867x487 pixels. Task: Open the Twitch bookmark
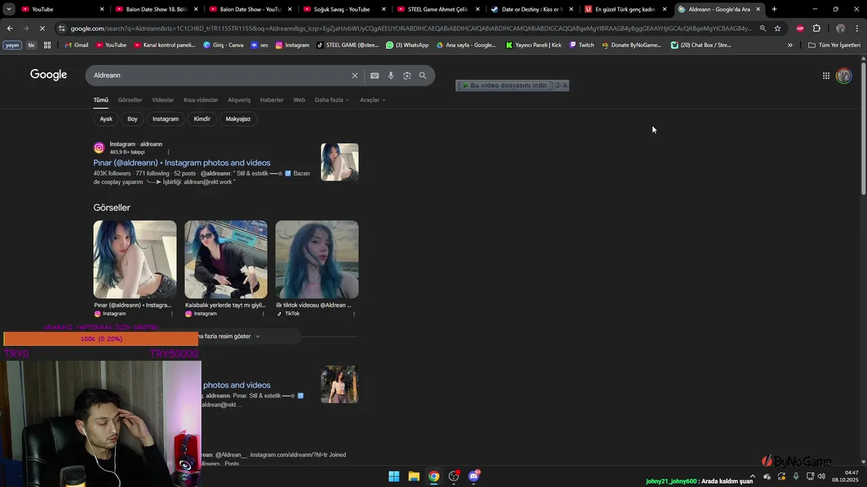581,45
